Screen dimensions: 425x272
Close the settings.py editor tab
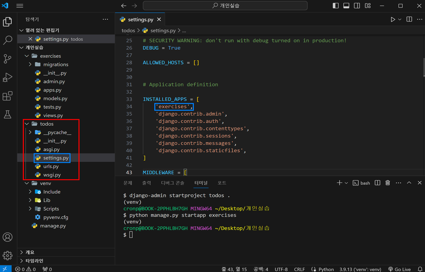(x=159, y=19)
